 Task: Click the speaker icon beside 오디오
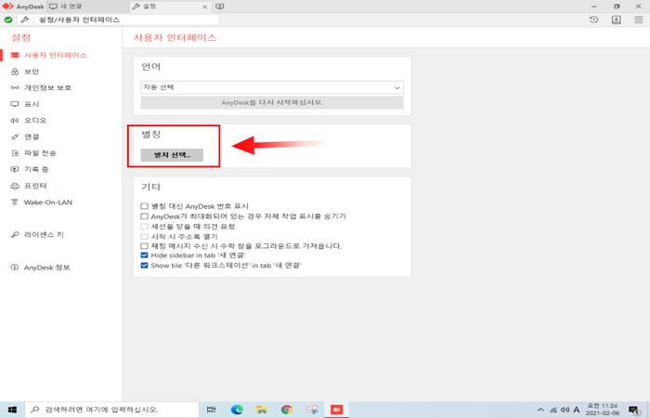tap(15, 120)
